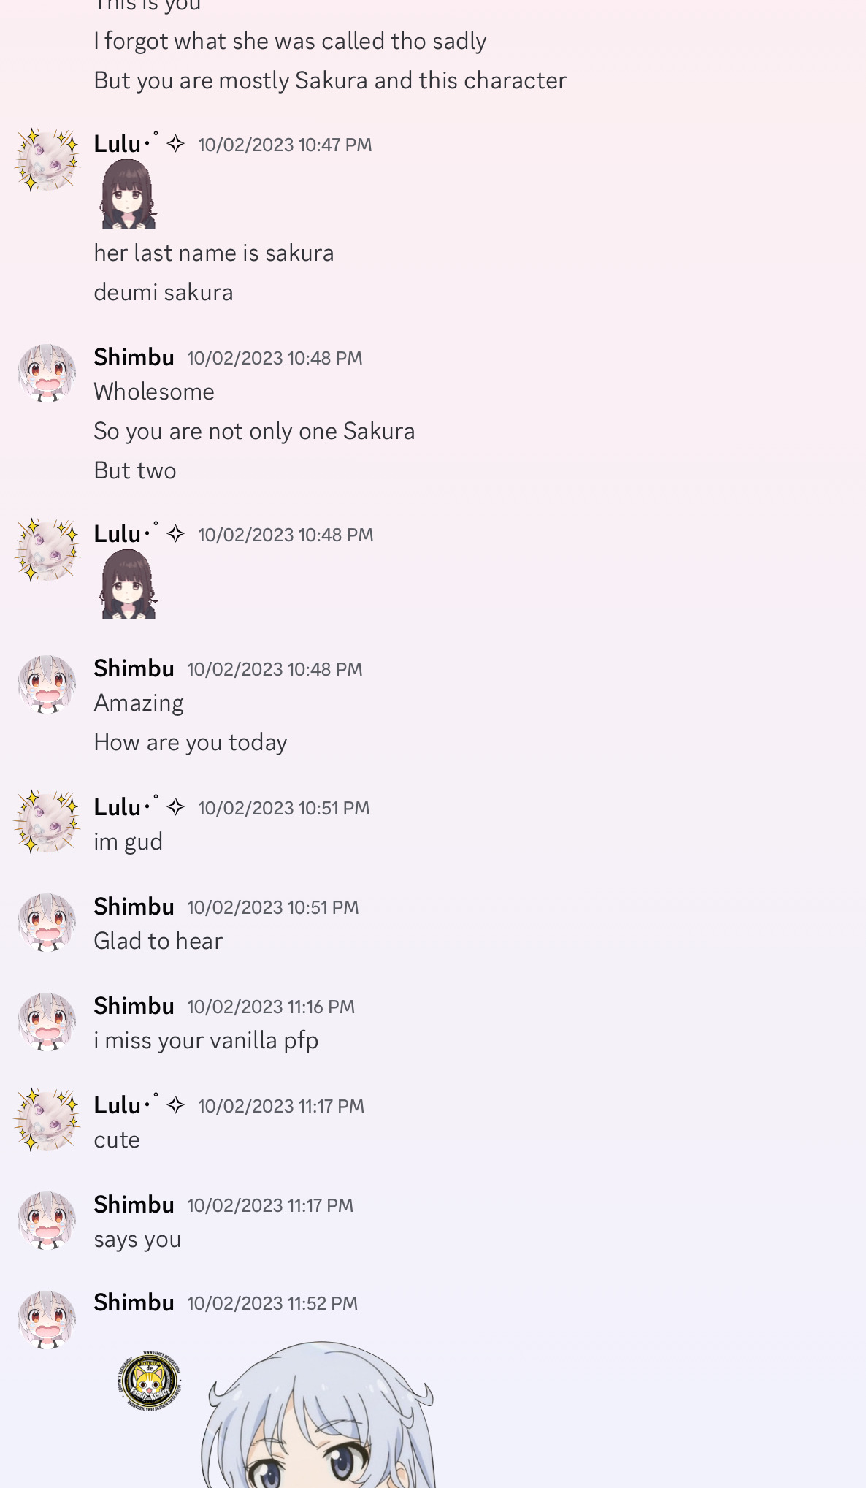Viewport: 866px width, 1488px height.
Task: Open Shimbu's avatar next to the "Wholesome" message
Action: coord(47,374)
